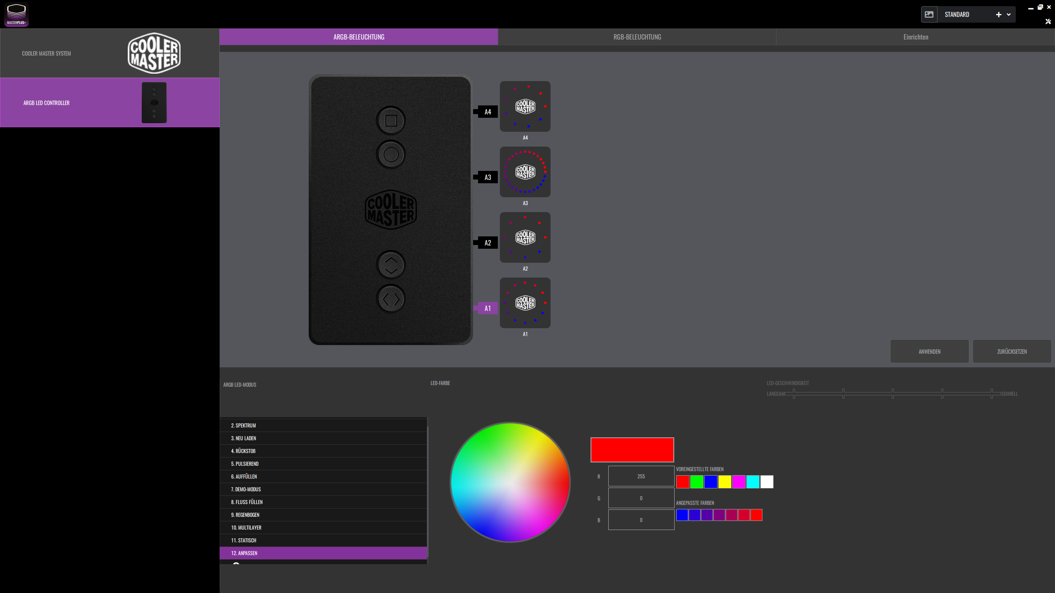Select the last red custom color swatch
Viewport: 1055px width, 593px height.
tap(756, 515)
